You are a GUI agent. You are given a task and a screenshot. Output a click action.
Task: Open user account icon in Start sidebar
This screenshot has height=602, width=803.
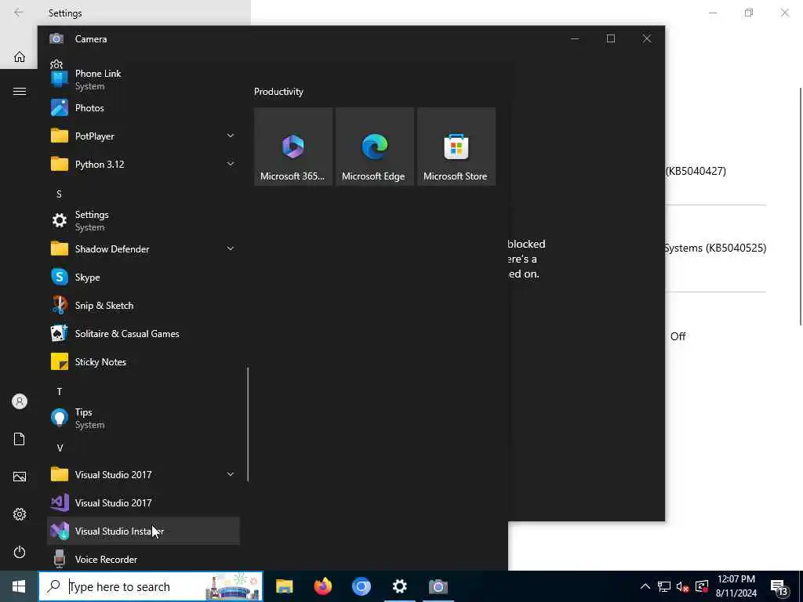click(x=20, y=401)
